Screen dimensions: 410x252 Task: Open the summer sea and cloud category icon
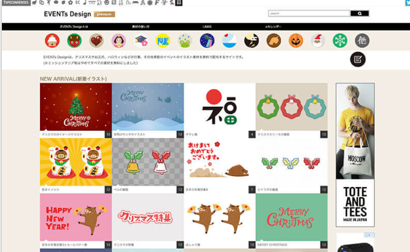point(229,40)
